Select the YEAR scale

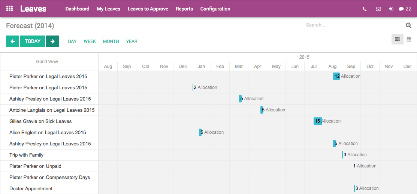[x=132, y=41]
